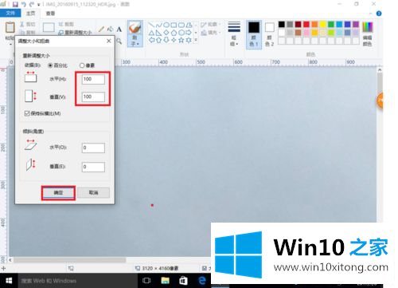Select the Fill with color bucket tool

(110, 29)
